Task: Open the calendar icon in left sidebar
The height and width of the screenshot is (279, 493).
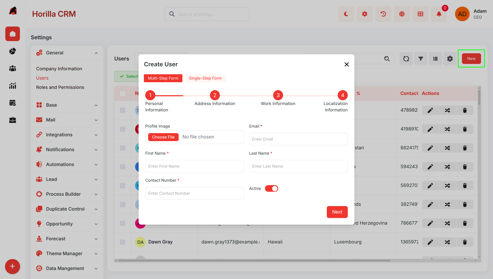Action: 12,103
